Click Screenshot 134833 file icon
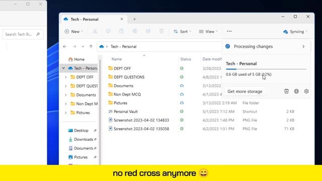The height and width of the screenshot is (181, 322). (111, 120)
